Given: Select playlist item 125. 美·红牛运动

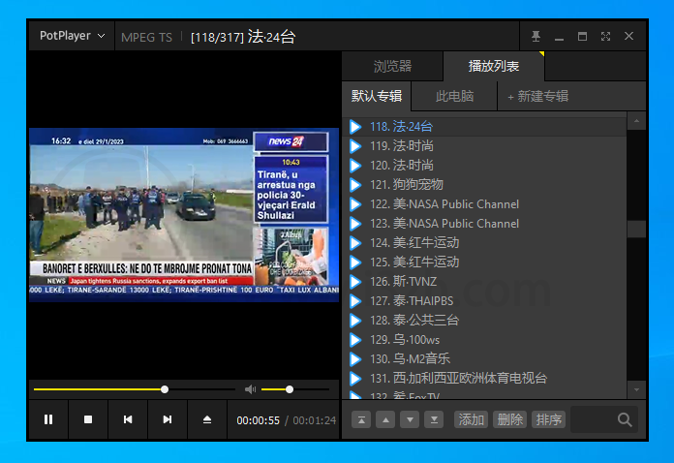Looking at the screenshot, I should (484, 262).
